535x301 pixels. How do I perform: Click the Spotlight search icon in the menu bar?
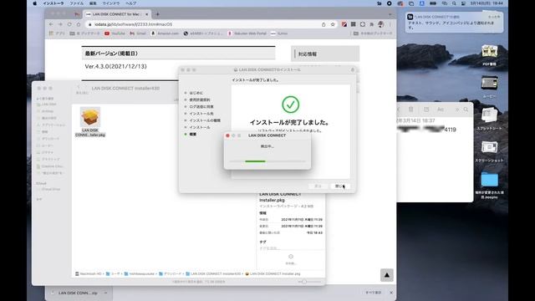tap(454, 3)
